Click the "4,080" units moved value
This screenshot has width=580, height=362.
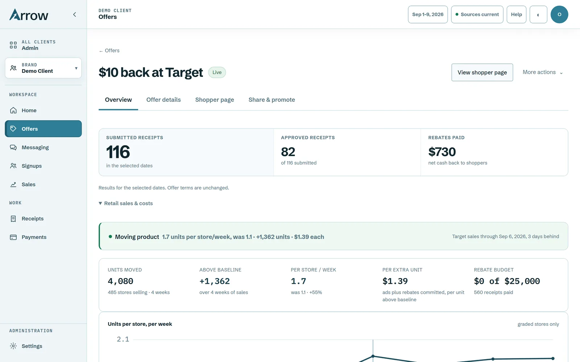[120, 281]
